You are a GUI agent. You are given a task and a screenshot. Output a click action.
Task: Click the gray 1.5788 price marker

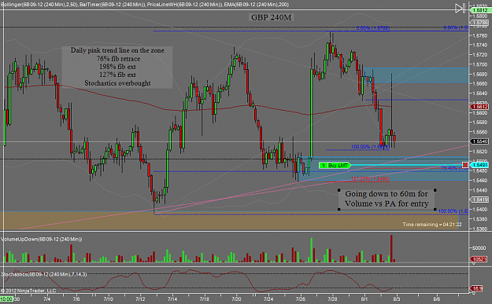pyautogui.click(x=480, y=23)
